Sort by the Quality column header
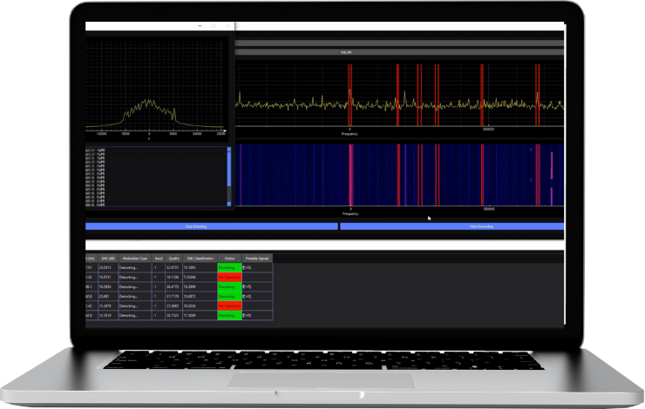Viewport: 645px width, 409px height. (175, 258)
